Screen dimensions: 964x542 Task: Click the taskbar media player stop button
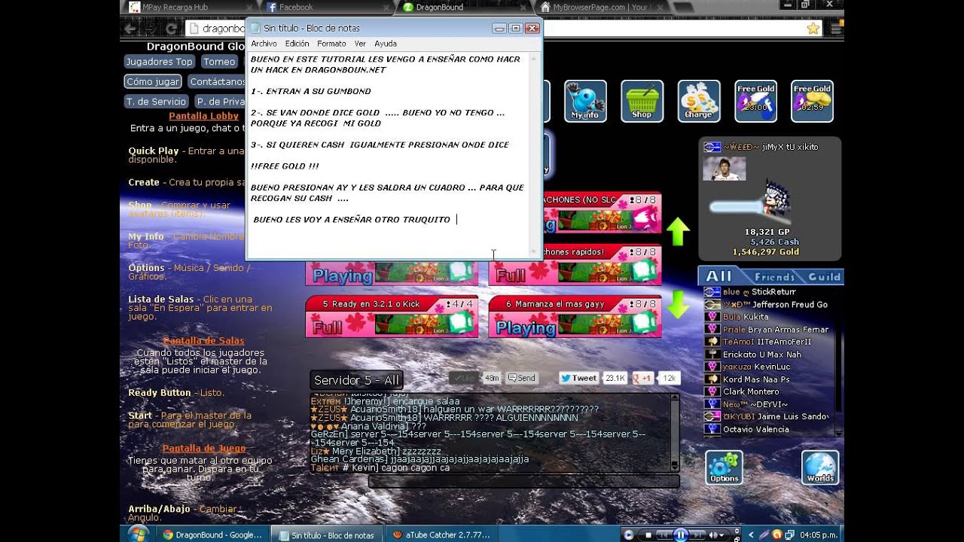click(648, 535)
